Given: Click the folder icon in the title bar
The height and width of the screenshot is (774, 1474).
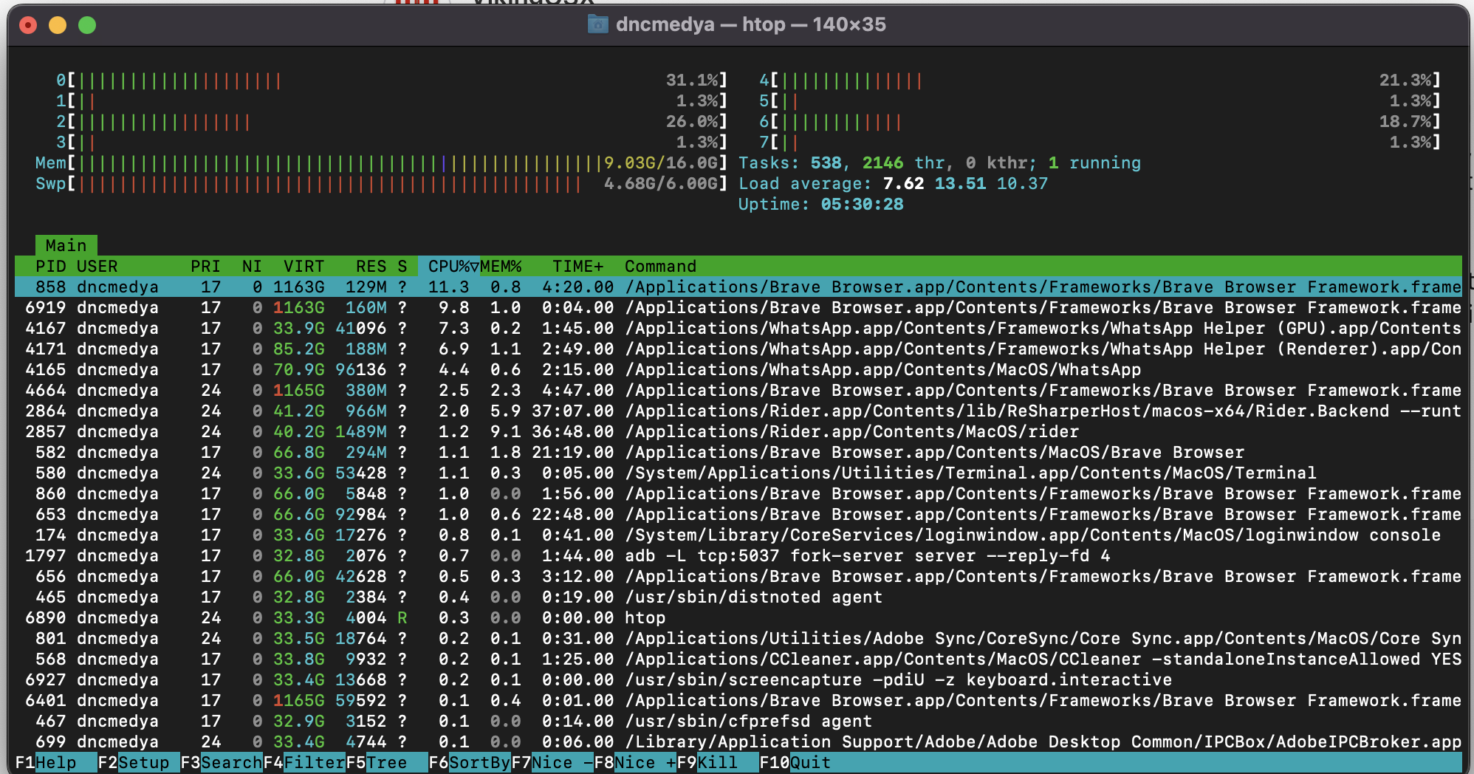Looking at the screenshot, I should (597, 24).
